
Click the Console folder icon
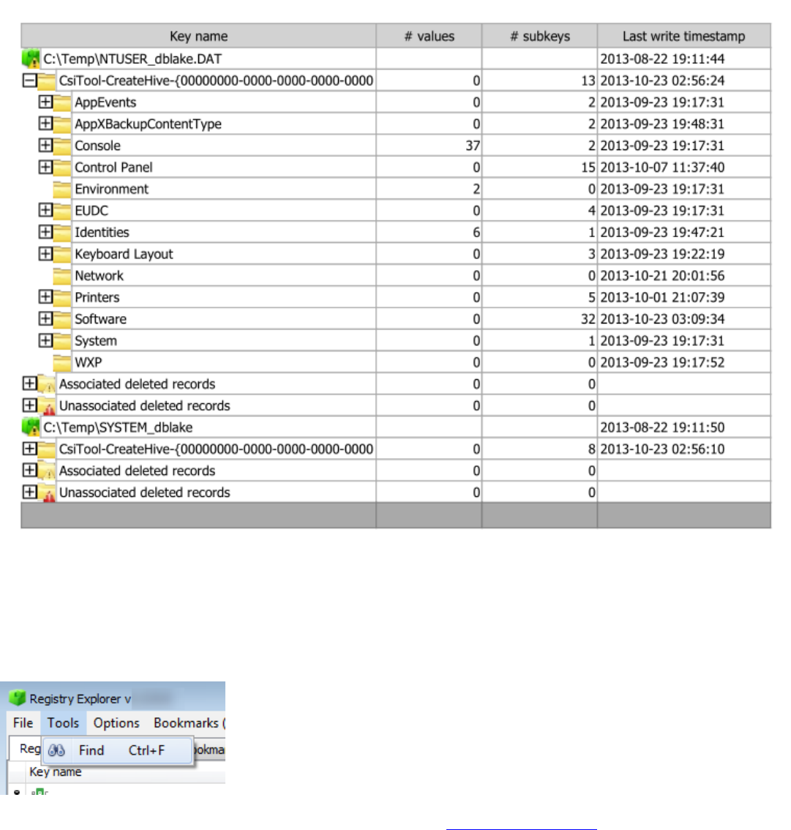click(62, 146)
